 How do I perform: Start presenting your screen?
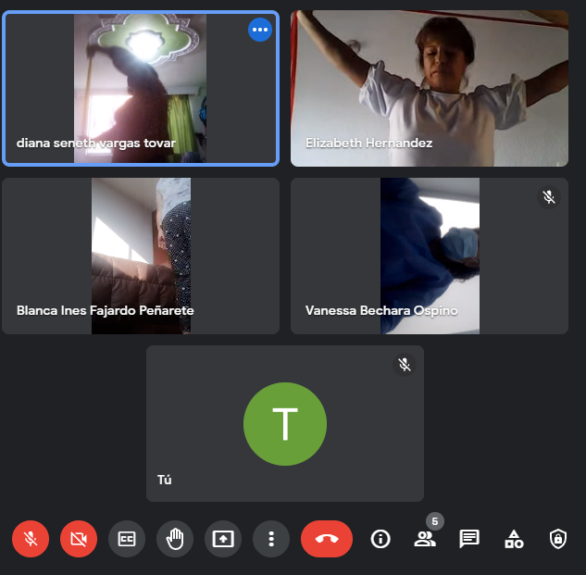[x=223, y=539]
